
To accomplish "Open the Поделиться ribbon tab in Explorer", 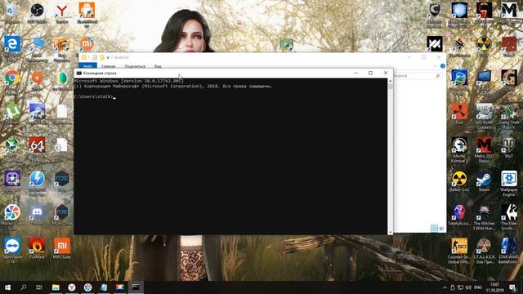I will (135, 66).
